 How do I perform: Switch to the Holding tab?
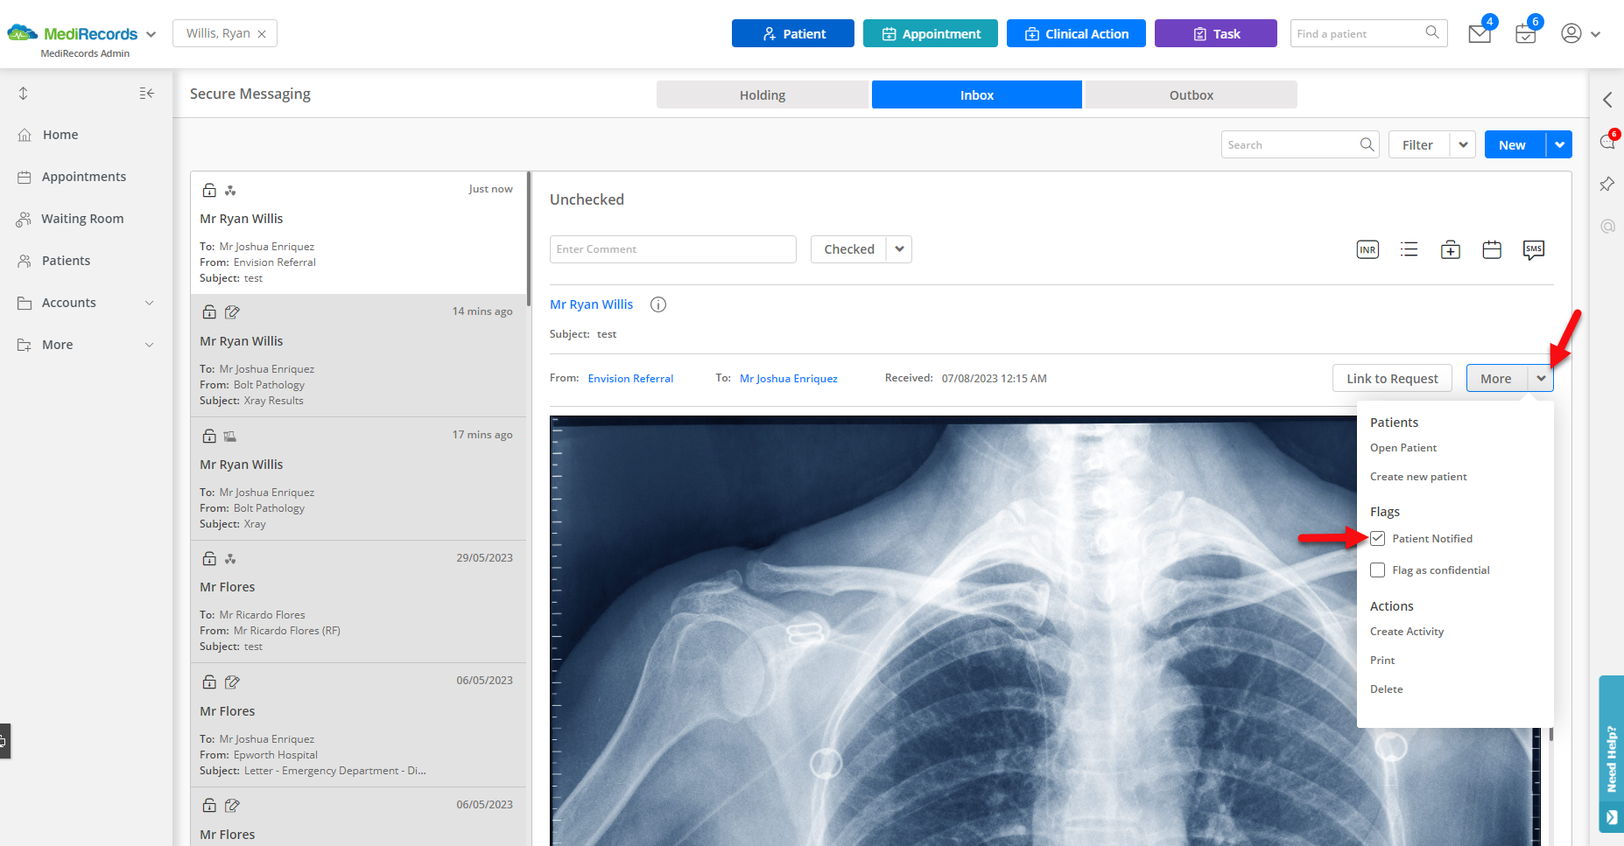[763, 94]
